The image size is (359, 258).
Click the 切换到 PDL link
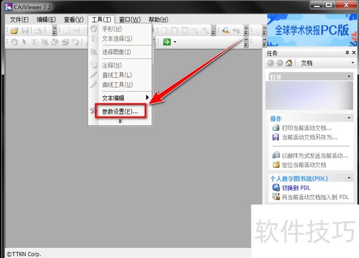pos(296,188)
